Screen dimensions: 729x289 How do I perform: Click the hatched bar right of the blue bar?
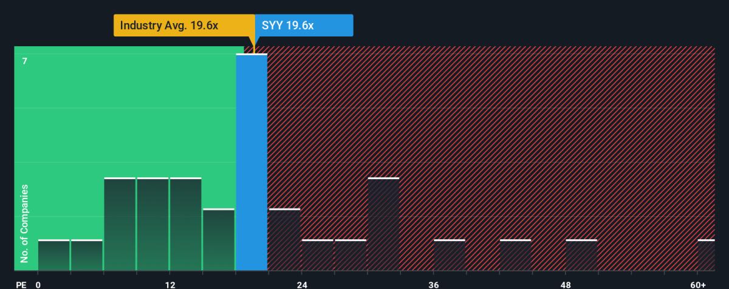pyautogui.click(x=284, y=239)
